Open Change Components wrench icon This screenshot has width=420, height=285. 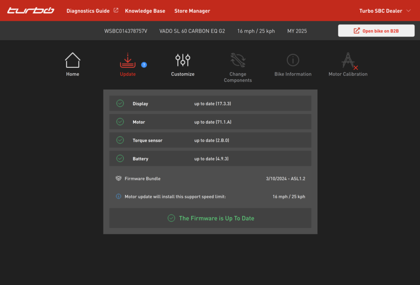237,60
